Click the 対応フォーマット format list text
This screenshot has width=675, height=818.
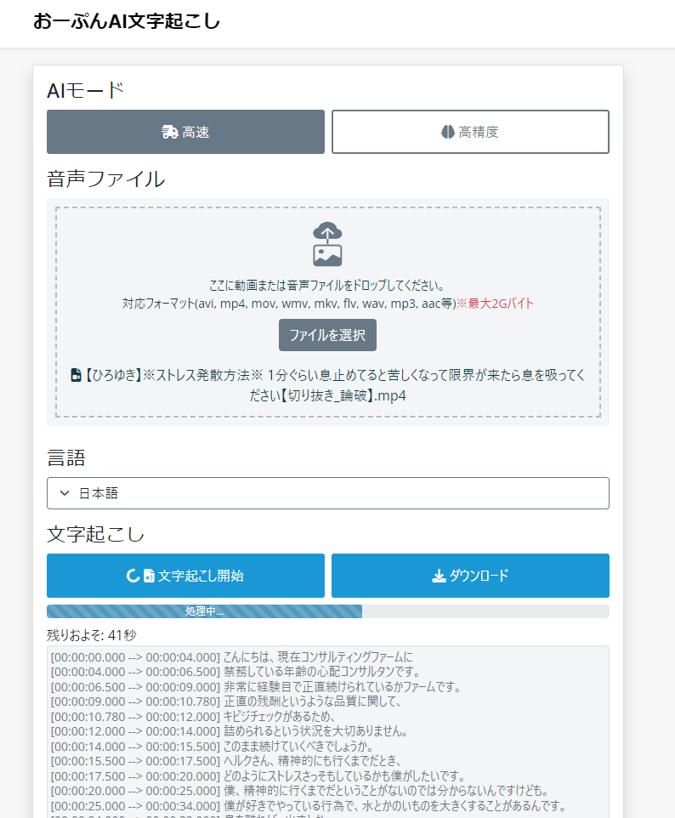[290, 304]
